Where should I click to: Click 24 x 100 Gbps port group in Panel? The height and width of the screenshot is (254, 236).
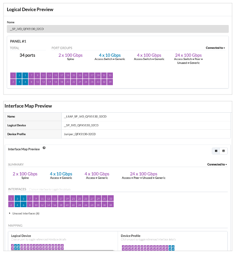click(x=188, y=59)
